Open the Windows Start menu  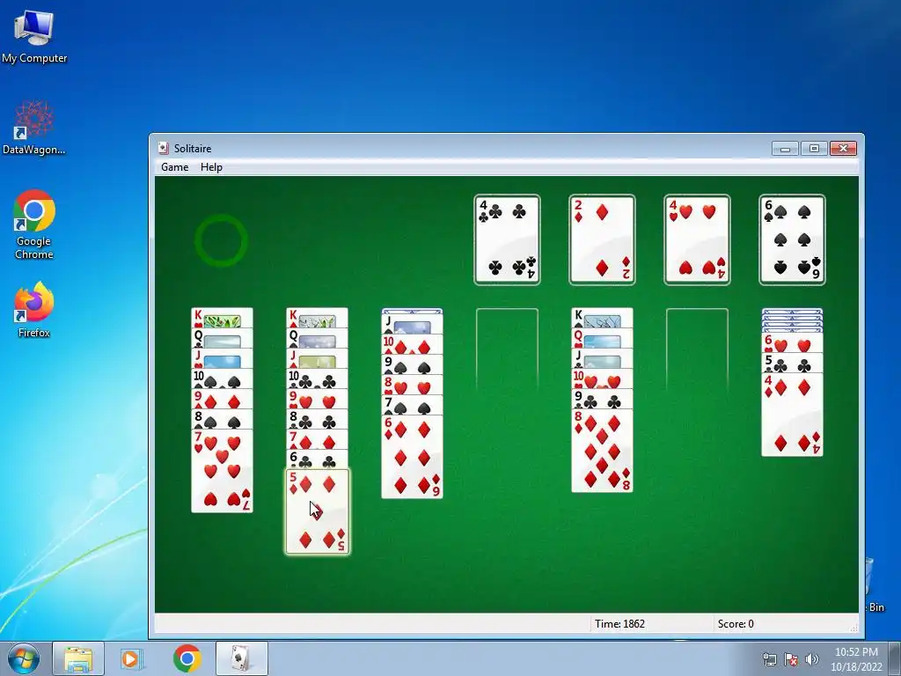(x=23, y=658)
